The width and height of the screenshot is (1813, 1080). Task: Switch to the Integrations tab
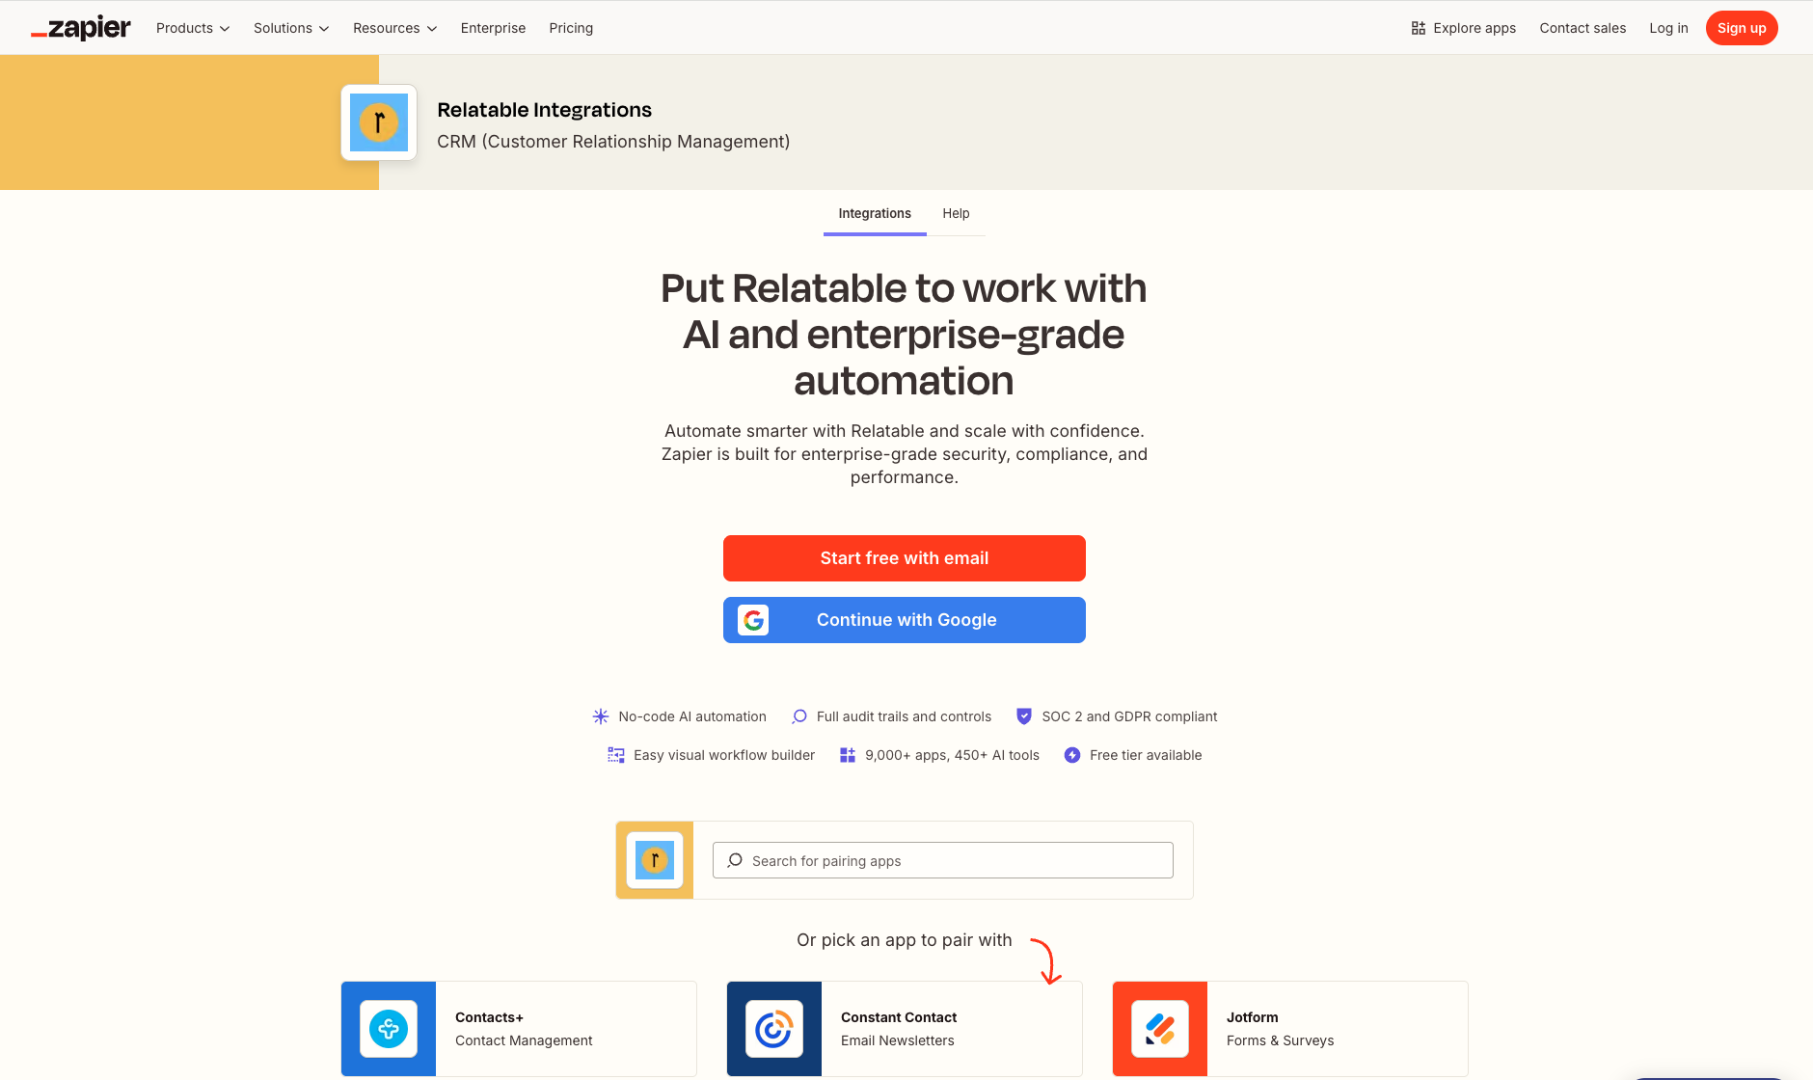875,214
